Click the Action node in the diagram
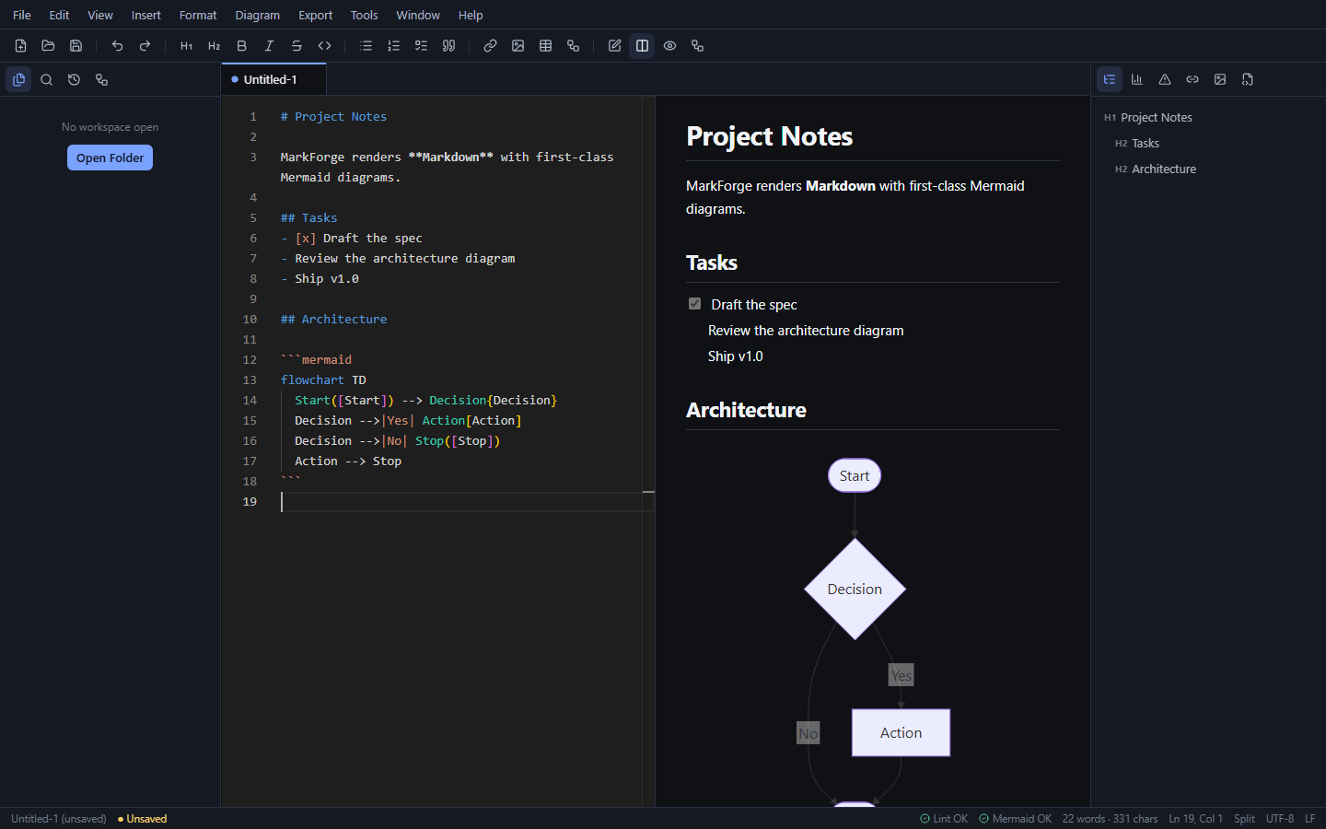 pyautogui.click(x=901, y=733)
